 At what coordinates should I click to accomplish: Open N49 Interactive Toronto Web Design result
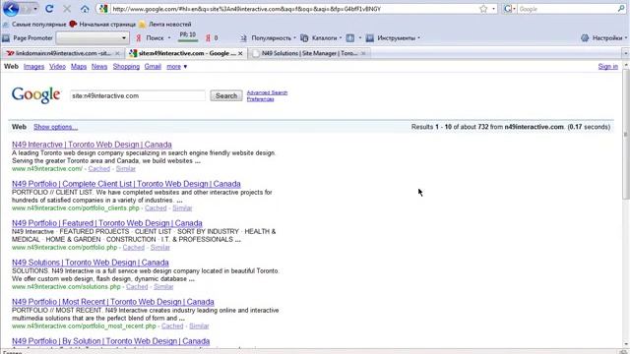(92, 145)
